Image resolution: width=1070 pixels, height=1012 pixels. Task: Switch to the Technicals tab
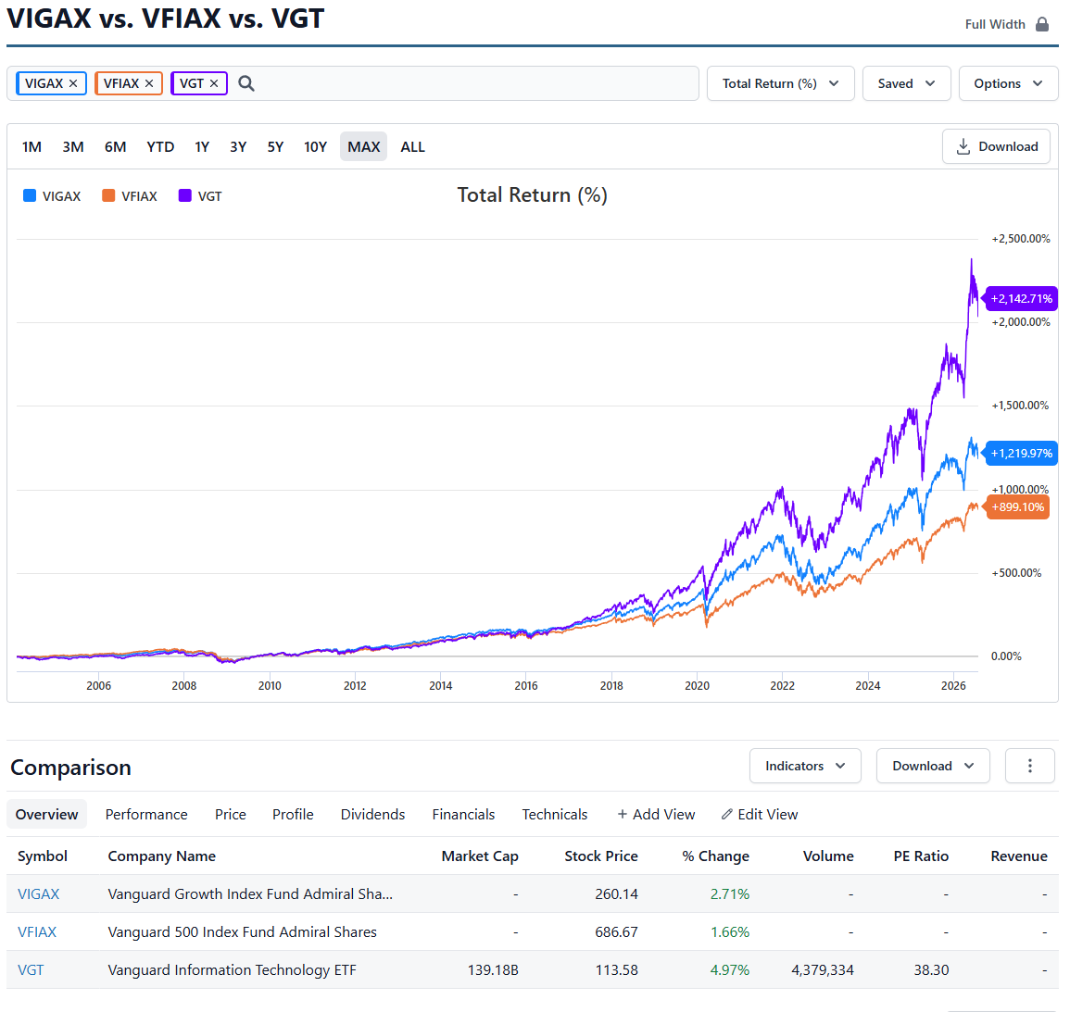point(555,814)
